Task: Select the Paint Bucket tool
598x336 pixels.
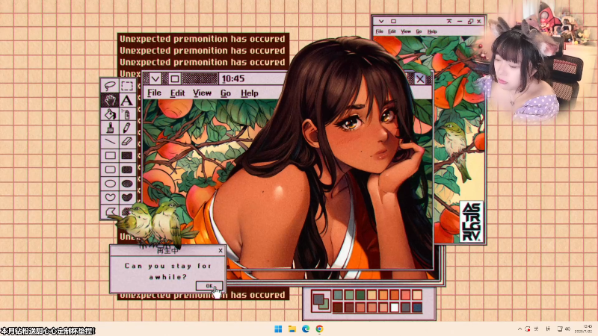Action: (x=110, y=114)
